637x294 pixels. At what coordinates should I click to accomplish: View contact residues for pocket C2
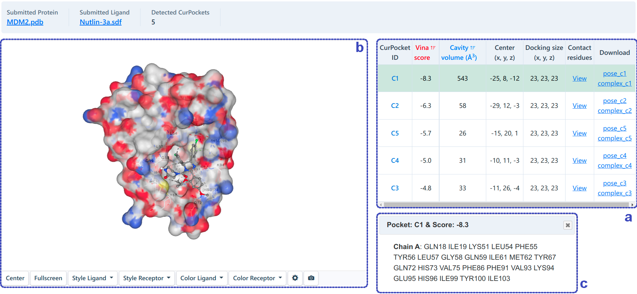(x=579, y=106)
